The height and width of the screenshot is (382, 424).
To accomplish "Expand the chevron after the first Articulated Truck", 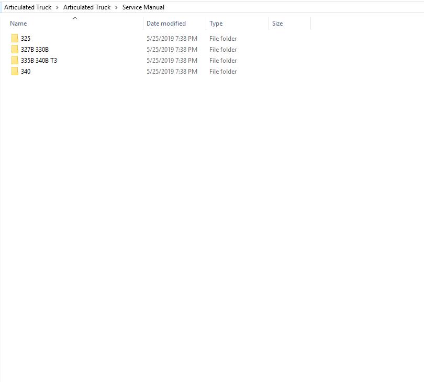I will coord(58,7).
